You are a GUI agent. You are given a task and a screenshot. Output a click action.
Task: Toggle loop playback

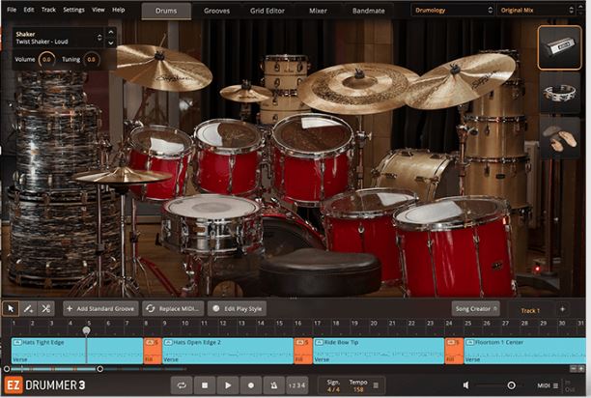[182, 385]
